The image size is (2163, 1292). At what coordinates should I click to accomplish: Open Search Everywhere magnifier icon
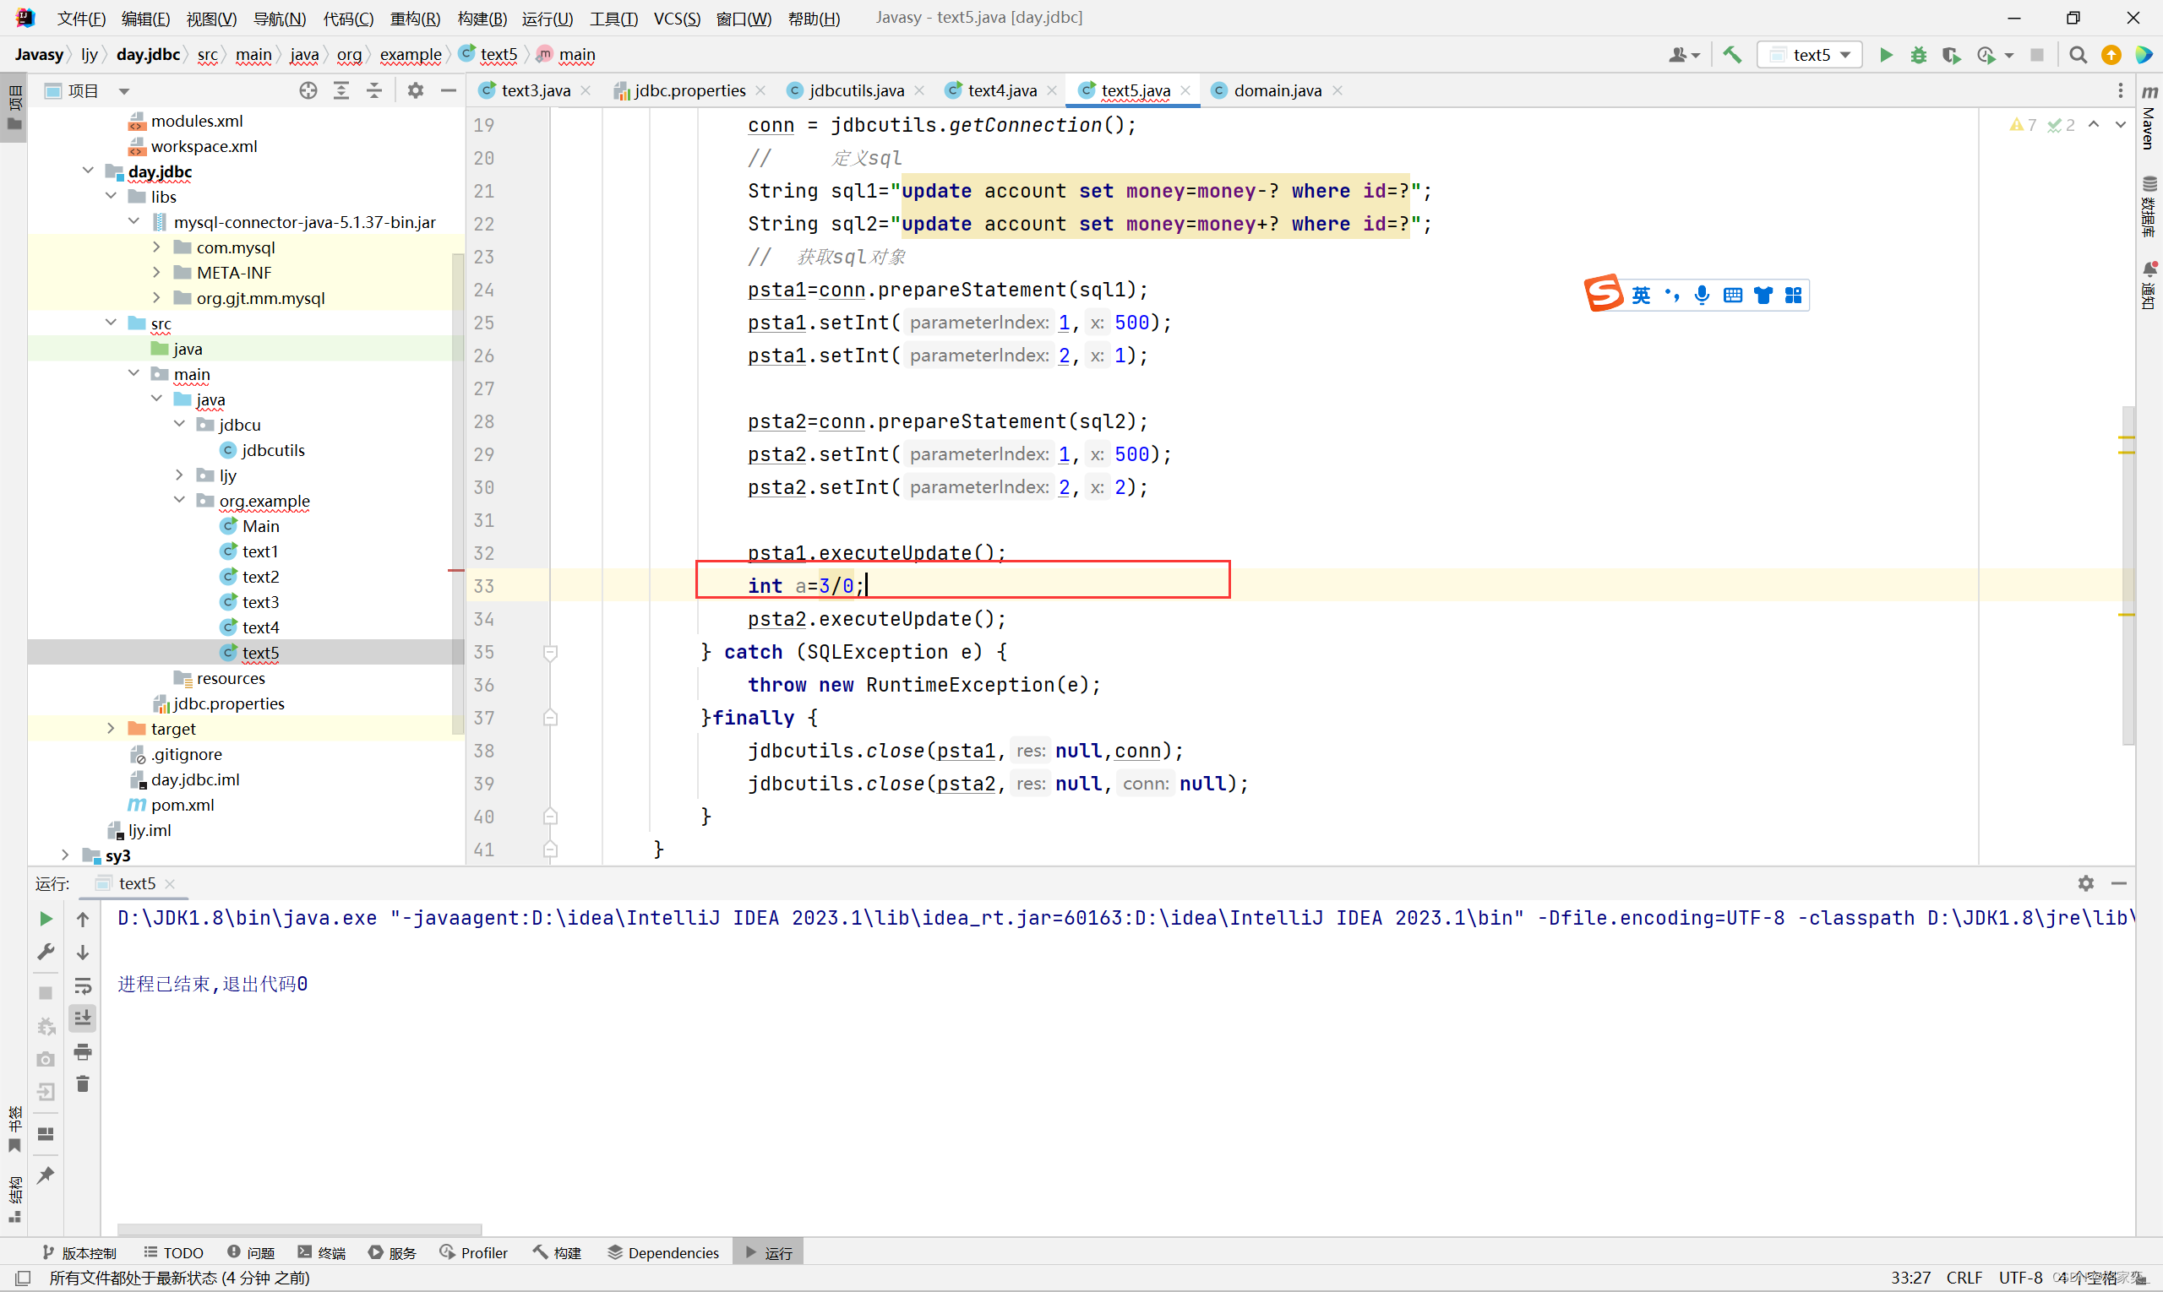pyautogui.click(x=2078, y=55)
